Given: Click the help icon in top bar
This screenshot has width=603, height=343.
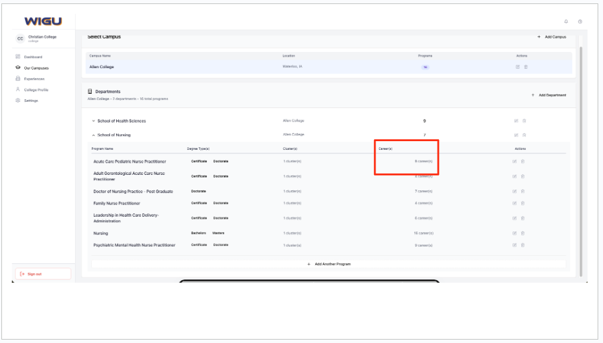Looking at the screenshot, I should pyautogui.click(x=580, y=22).
